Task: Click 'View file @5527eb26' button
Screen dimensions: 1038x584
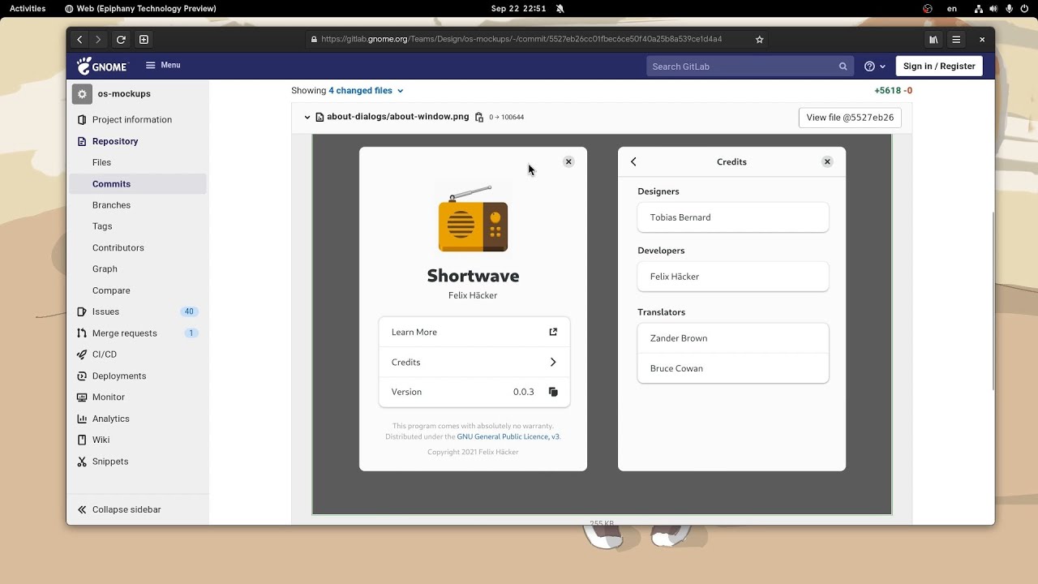Action: pos(850,118)
